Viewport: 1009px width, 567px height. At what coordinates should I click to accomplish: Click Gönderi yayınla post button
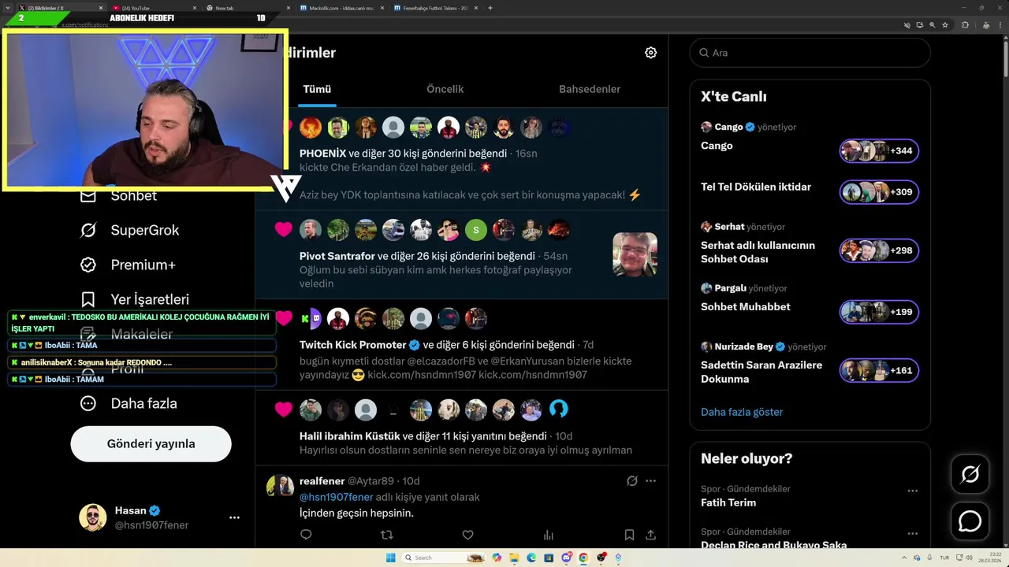pyautogui.click(x=151, y=444)
